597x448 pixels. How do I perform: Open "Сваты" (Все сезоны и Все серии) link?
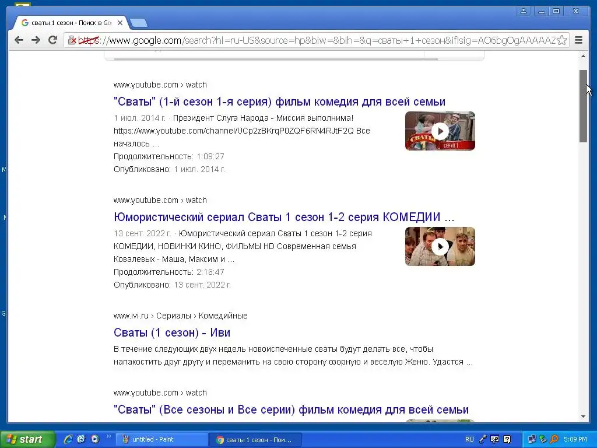(x=291, y=409)
